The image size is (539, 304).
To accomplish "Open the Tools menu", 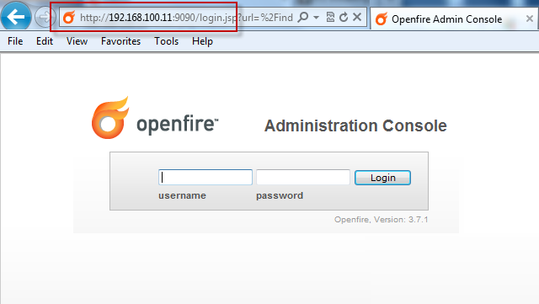I will tap(167, 41).
